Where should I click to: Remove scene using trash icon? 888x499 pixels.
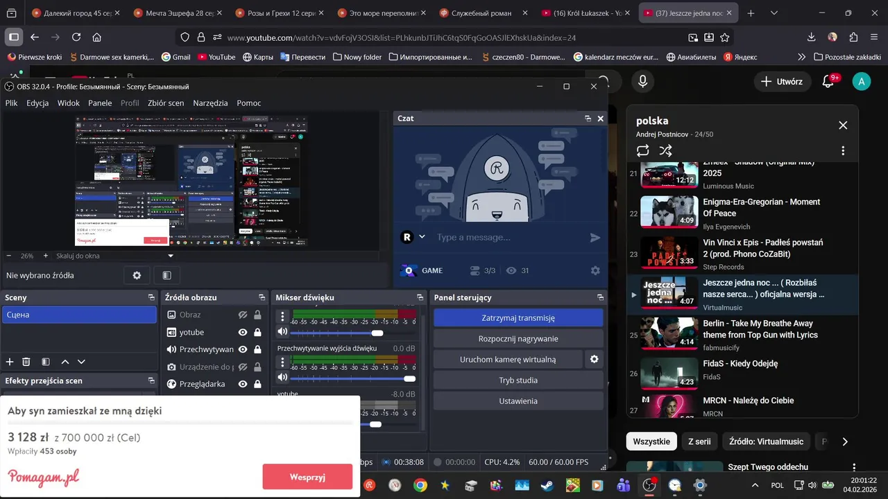[26, 362]
